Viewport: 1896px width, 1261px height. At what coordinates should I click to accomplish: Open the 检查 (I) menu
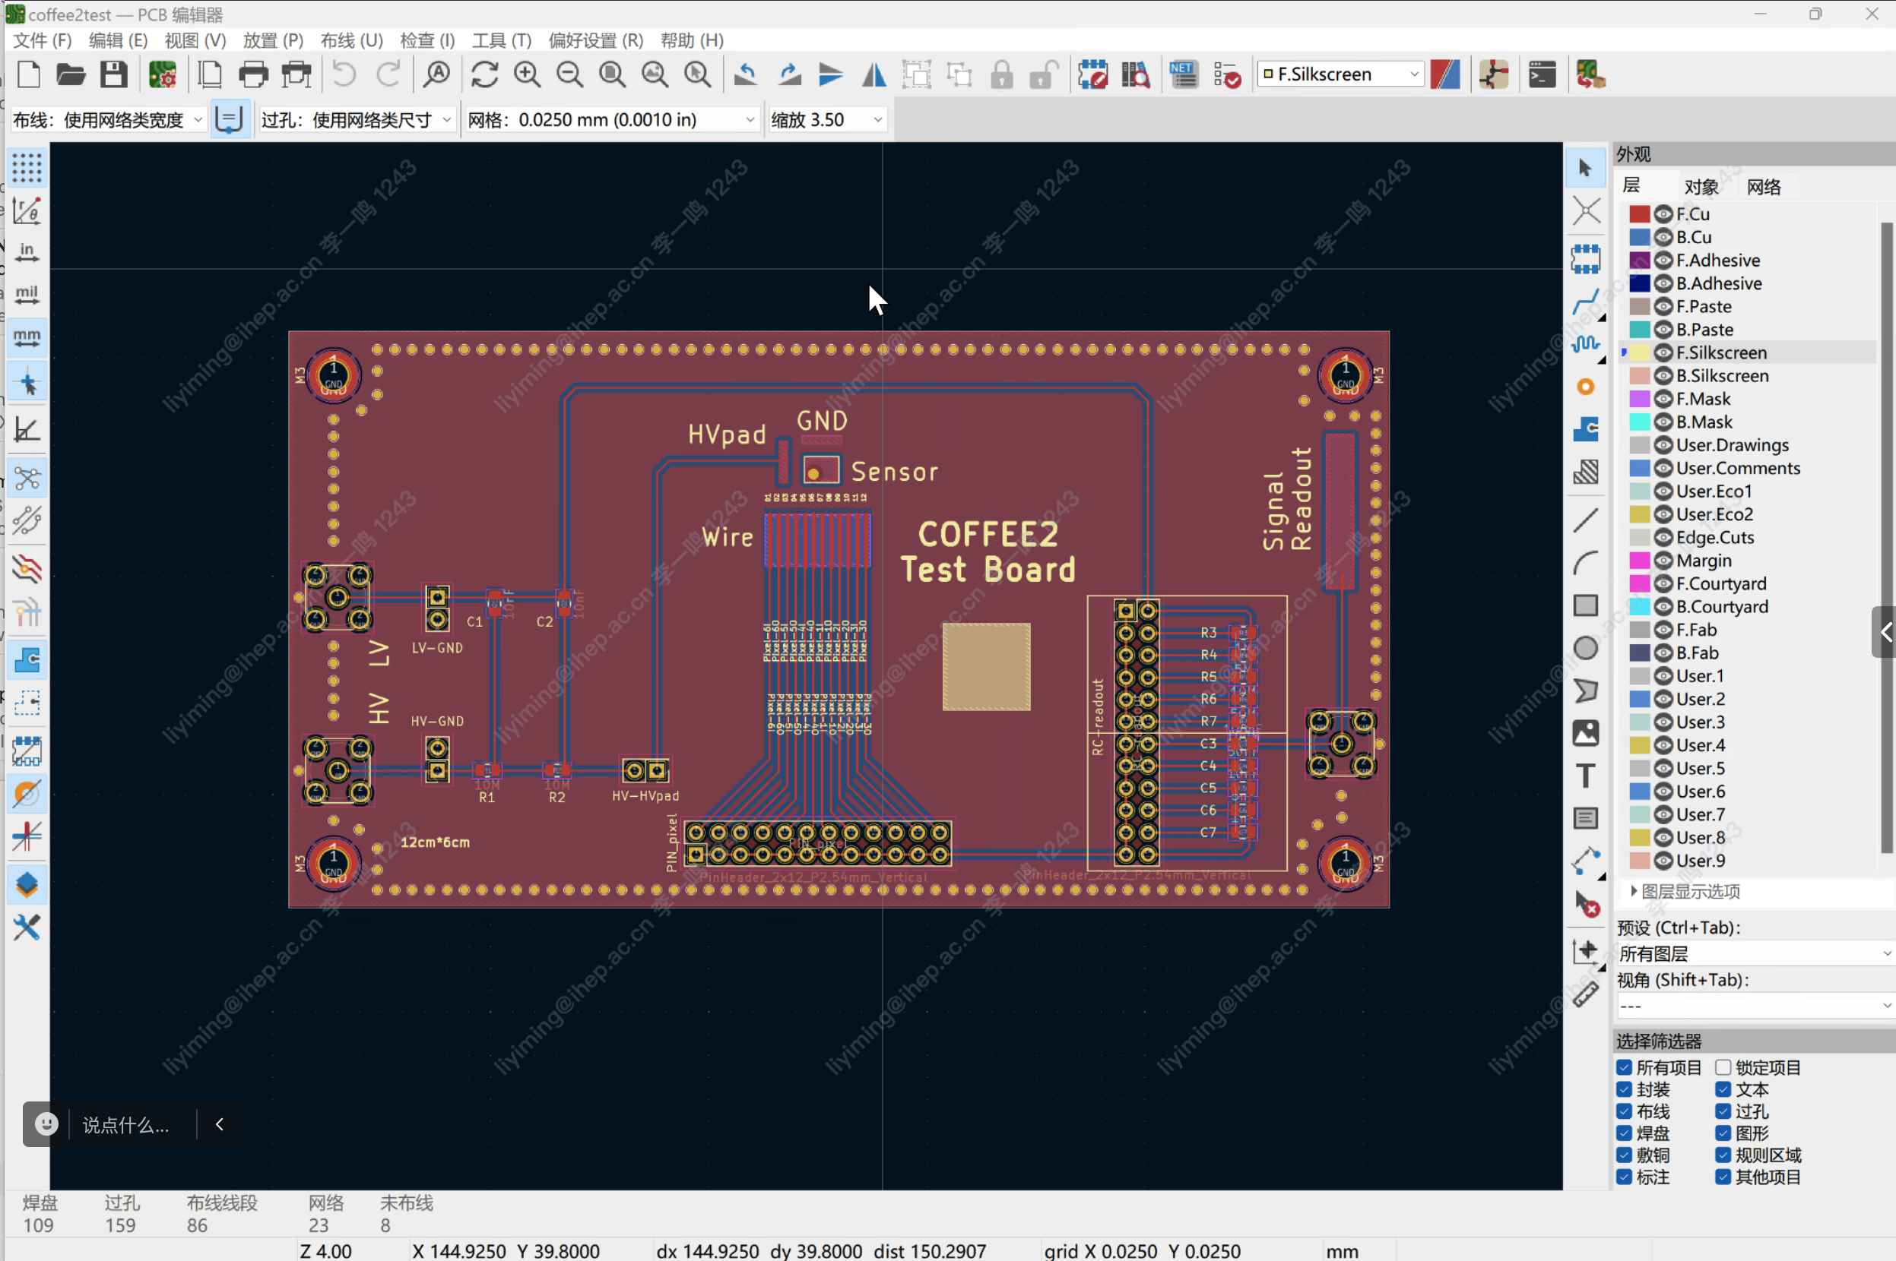427,40
